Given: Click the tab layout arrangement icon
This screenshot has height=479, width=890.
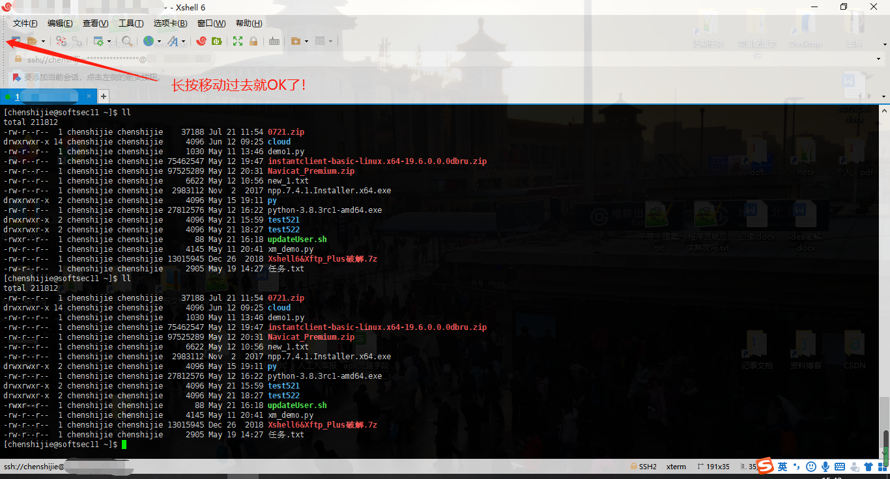Looking at the screenshot, I should [320, 41].
